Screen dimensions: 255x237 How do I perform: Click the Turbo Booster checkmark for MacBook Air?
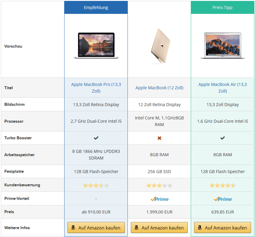pos(223,138)
